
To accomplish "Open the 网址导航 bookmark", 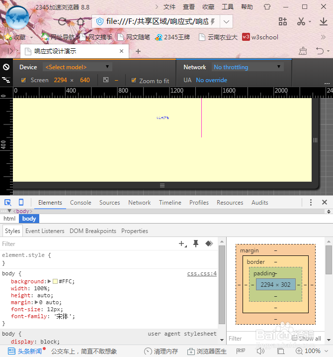I will click(58, 37).
